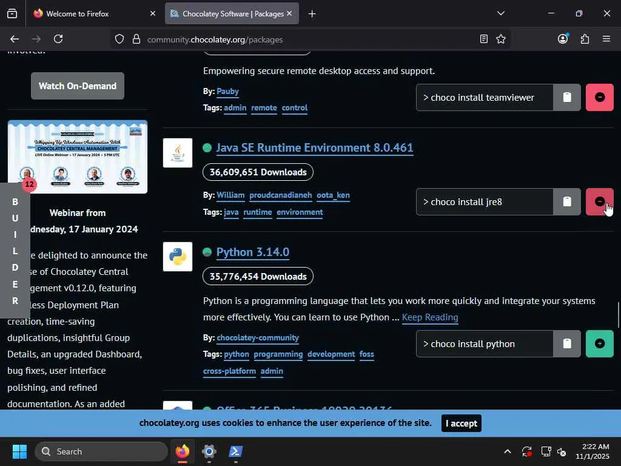Open PowerShell from the taskbar
Screen dimensions: 621x466
[236, 451]
